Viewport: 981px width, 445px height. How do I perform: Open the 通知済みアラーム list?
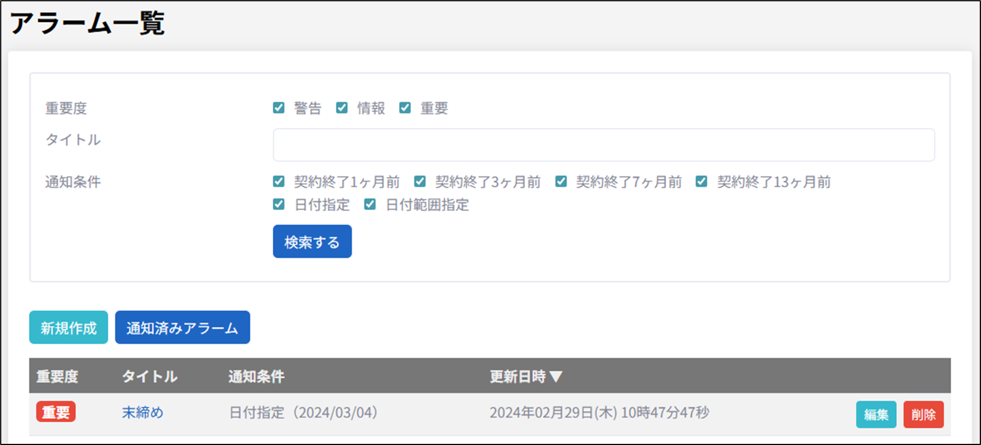[x=182, y=328]
